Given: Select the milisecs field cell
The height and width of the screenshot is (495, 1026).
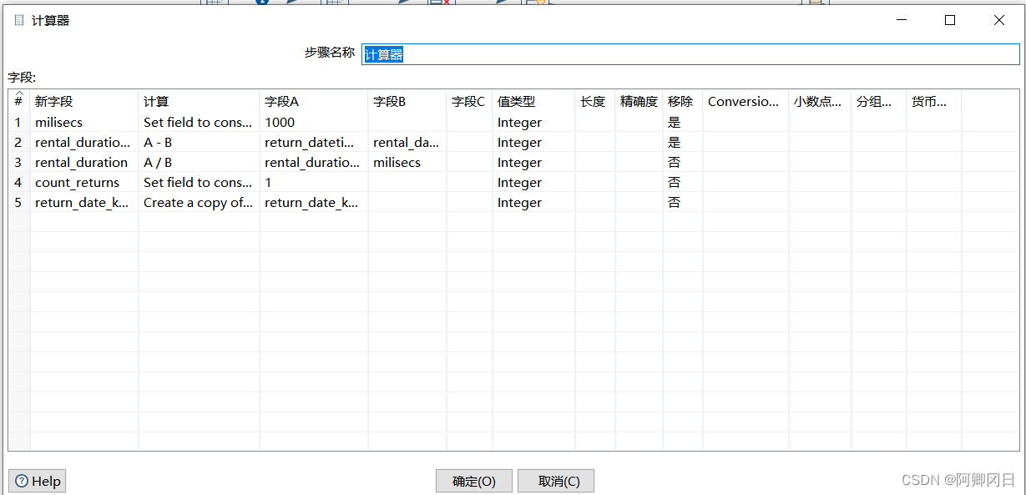Looking at the screenshot, I should 83,123.
